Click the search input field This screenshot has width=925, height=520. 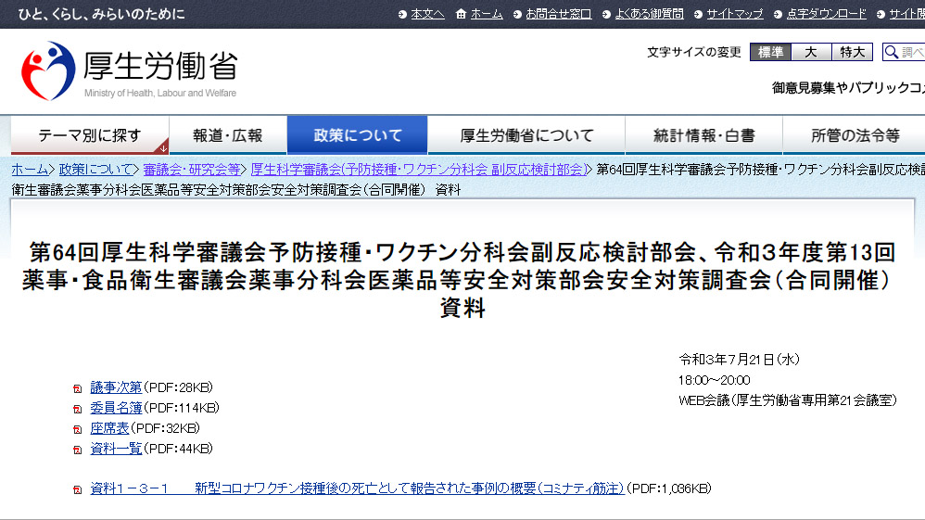(x=913, y=52)
